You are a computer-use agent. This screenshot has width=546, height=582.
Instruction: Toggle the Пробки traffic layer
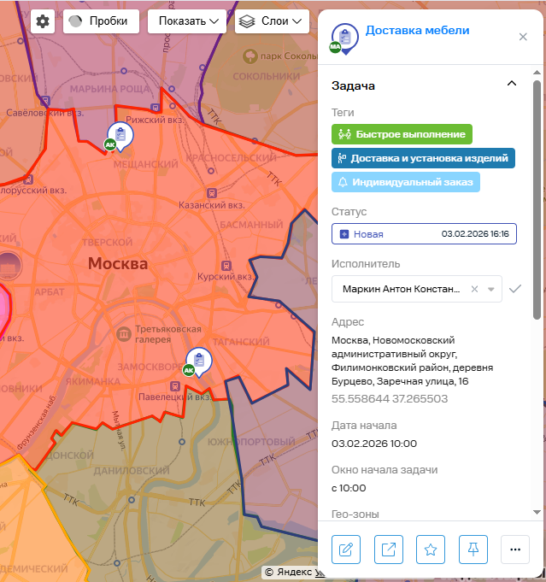point(101,21)
